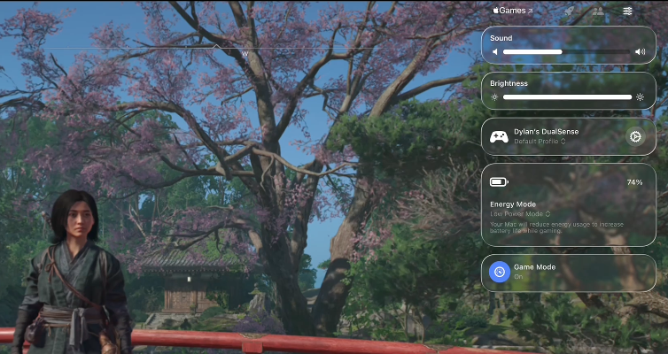Screen dimensions: 668x354
Task: Click the dim brightness sun icon
Action: coord(494,97)
